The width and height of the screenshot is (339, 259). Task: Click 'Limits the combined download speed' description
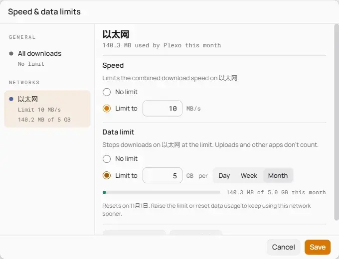pos(170,78)
